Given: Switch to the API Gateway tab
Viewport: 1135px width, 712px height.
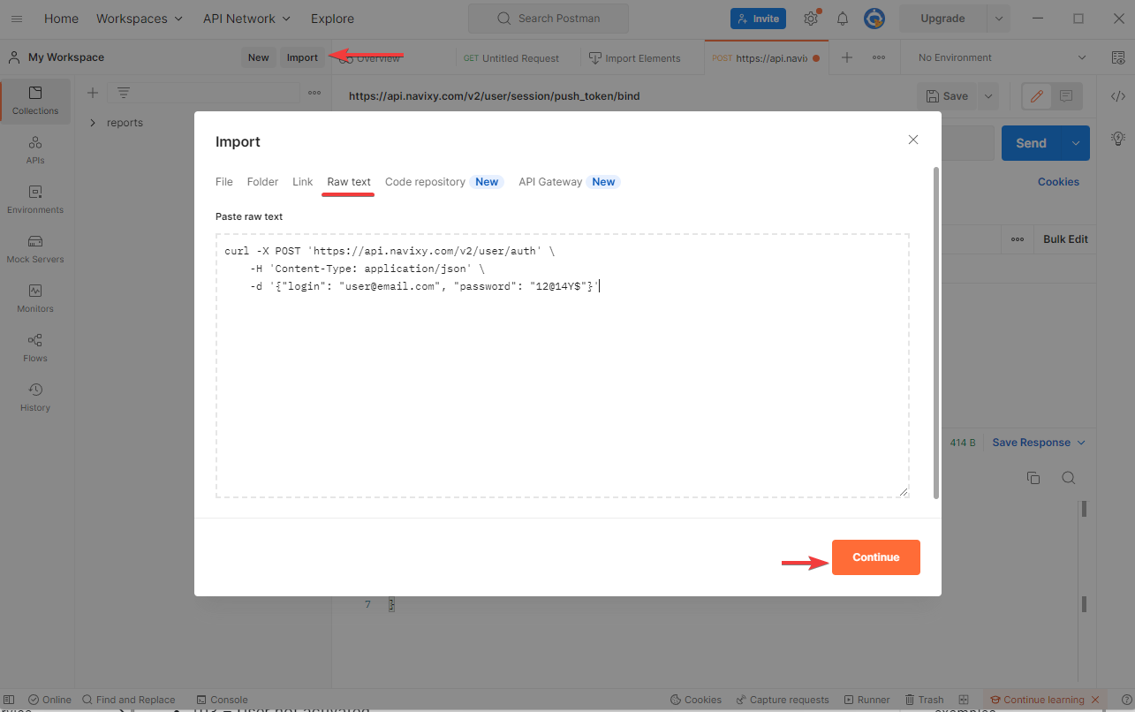Looking at the screenshot, I should point(569,181).
